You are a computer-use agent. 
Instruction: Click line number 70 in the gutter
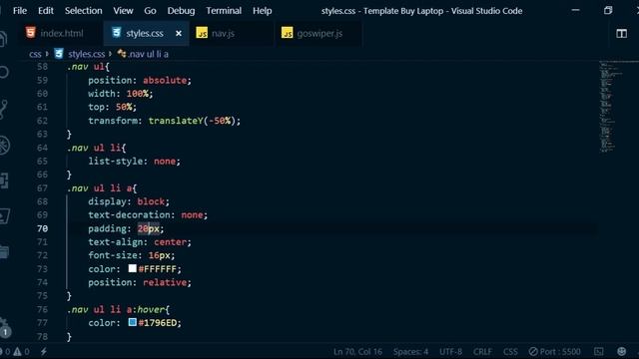coord(42,228)
